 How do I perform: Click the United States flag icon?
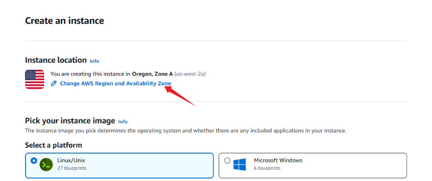click(34, 79)
